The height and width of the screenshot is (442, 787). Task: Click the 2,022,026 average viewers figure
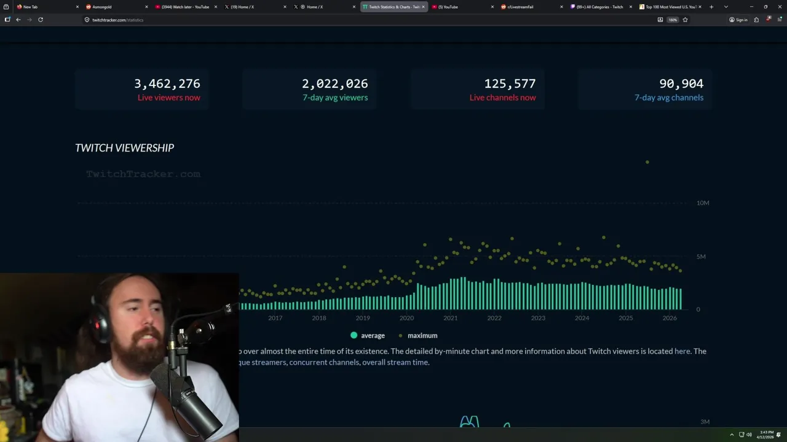tap(335, 83)
